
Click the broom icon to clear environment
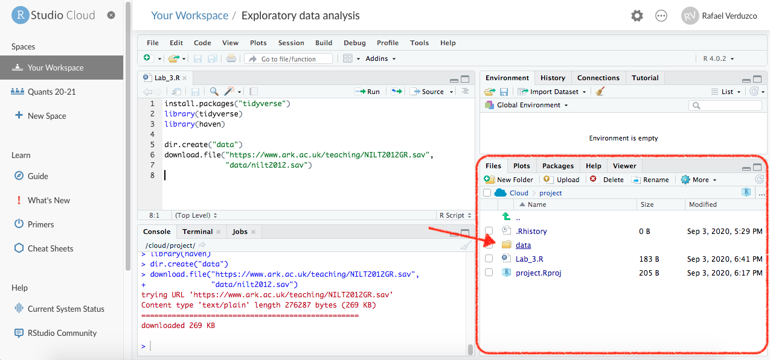coord(600,92)
